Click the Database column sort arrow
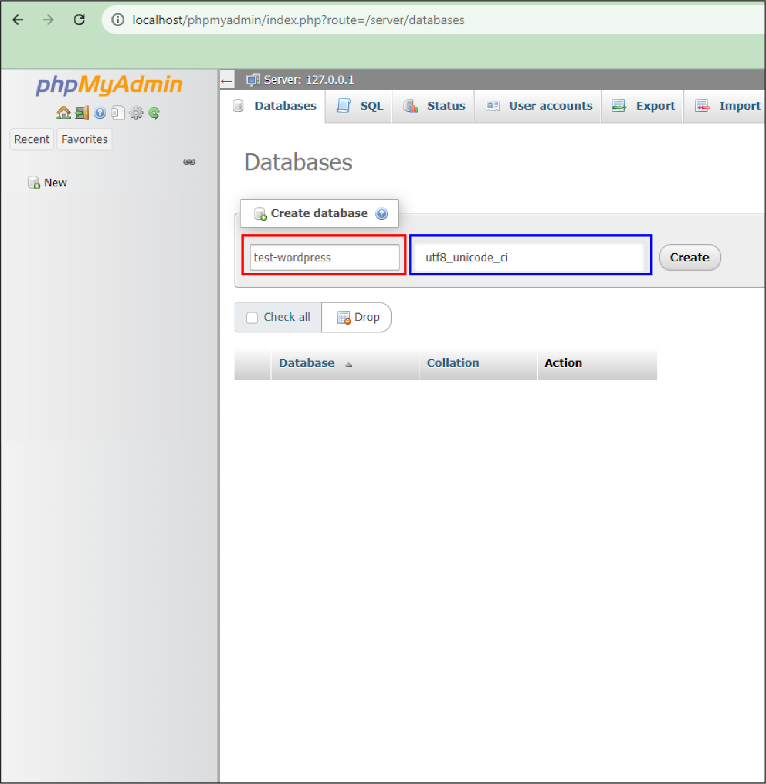Viewport: 766px width, 784px height. (349, 364)
